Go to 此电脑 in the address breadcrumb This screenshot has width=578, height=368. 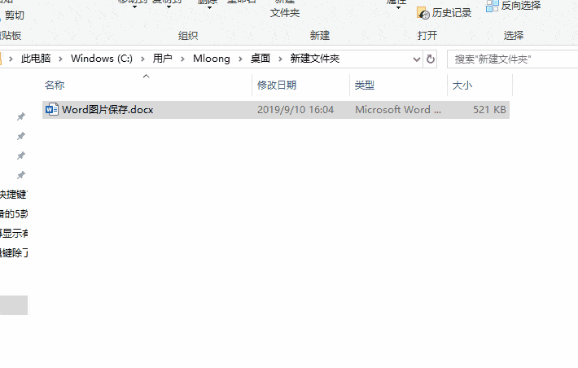[36, 59]
